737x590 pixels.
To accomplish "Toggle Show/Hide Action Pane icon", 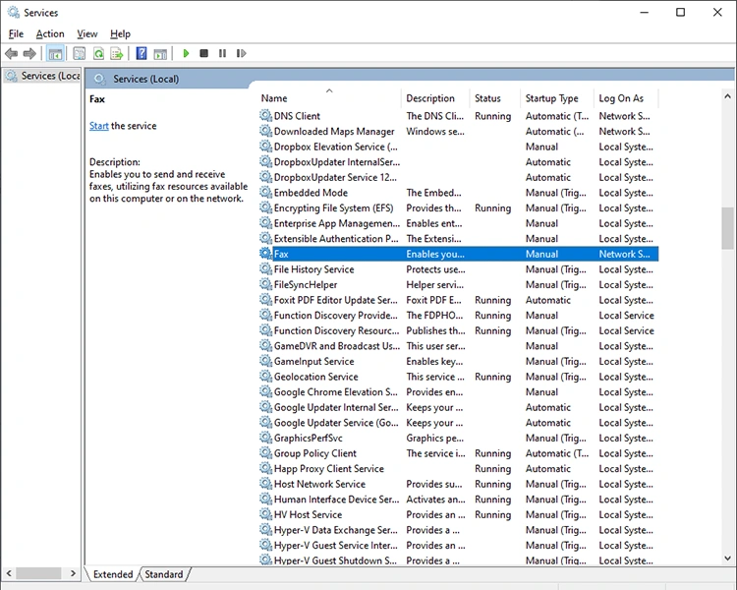I will [x=160, y=54].
